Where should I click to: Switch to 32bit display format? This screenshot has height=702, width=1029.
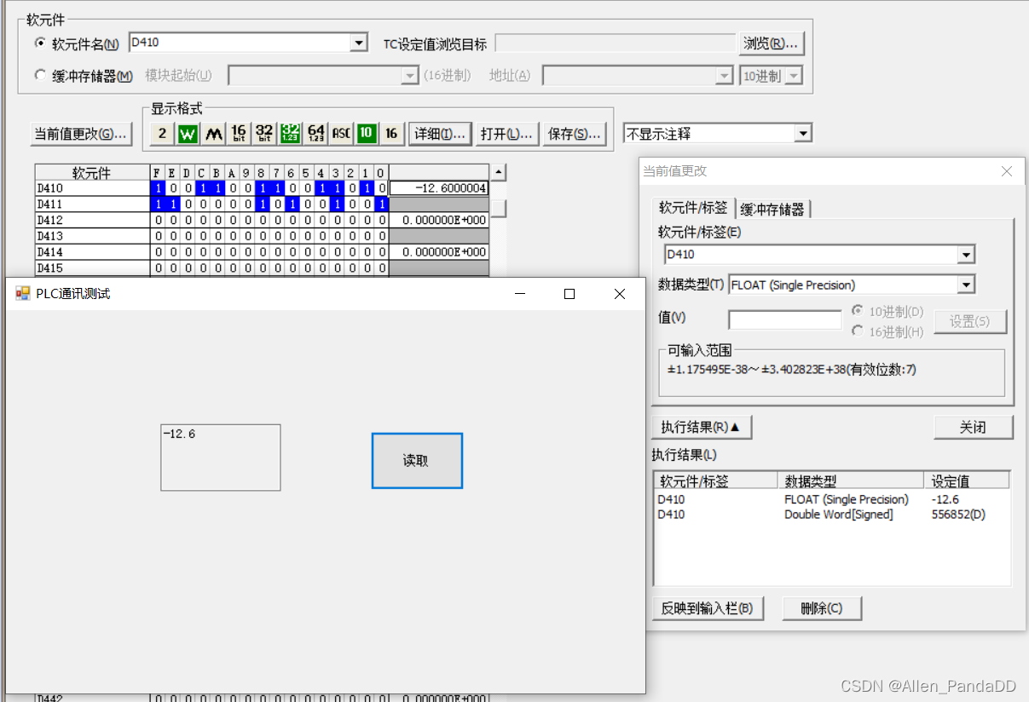(263, 133)
